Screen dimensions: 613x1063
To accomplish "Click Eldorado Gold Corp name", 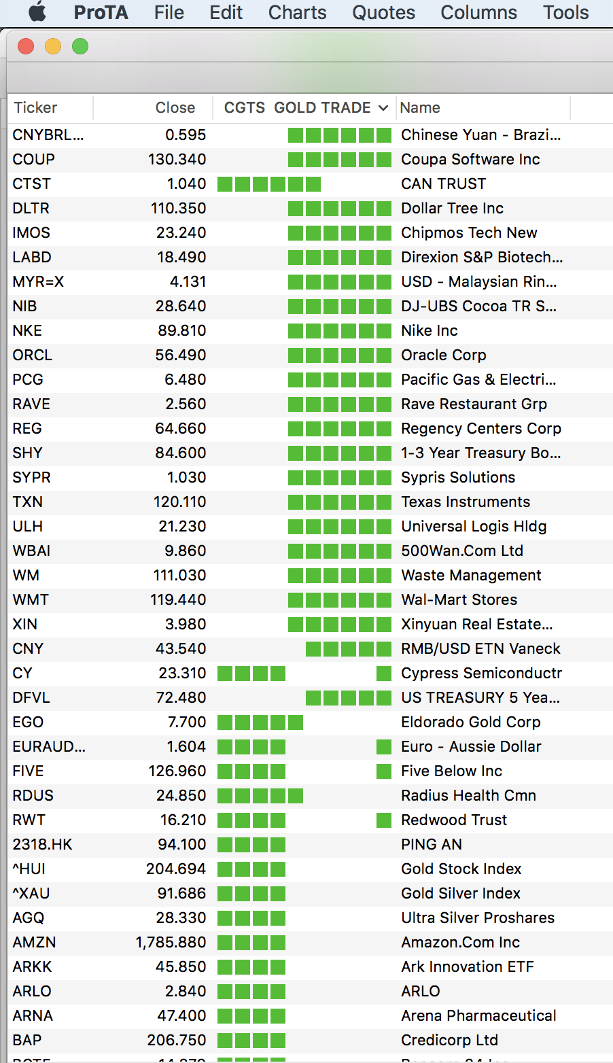I will click(x=471, y=722).
